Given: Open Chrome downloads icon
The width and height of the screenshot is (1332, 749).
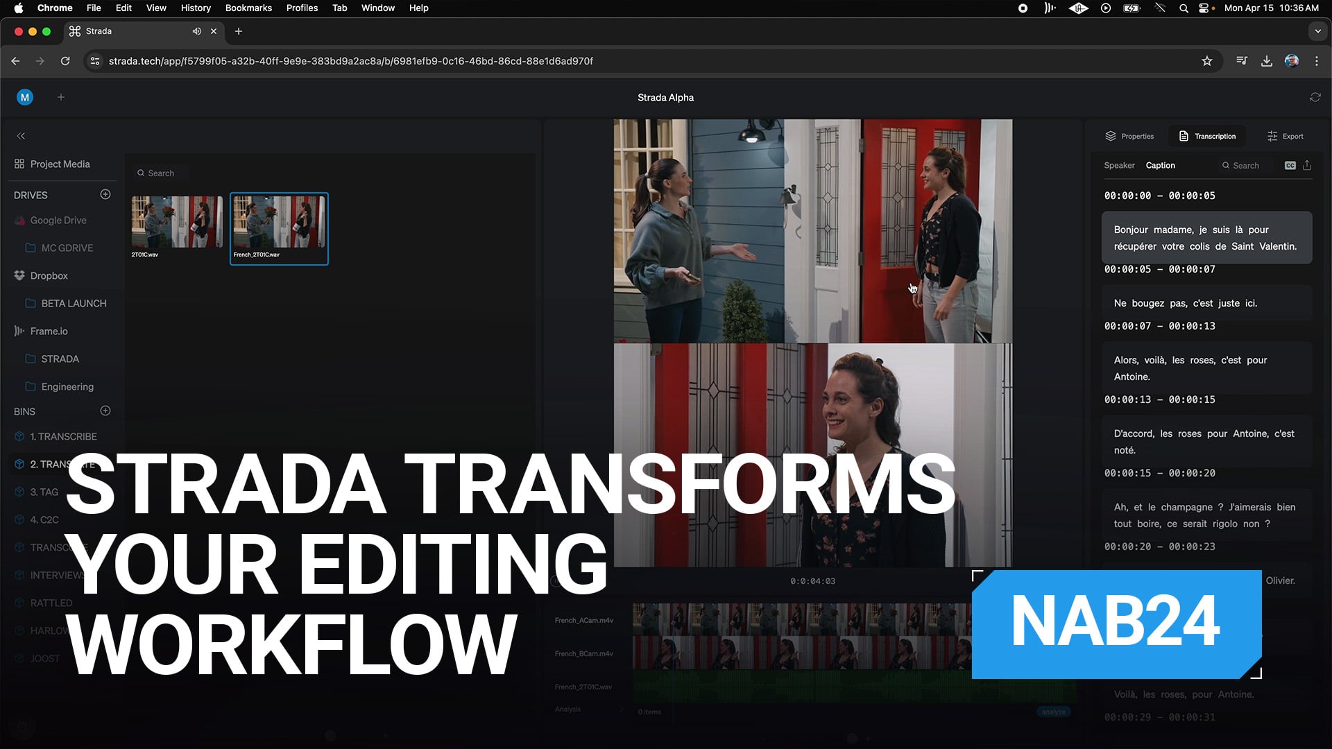Looking at the screenshot, I should [x=1267, y=61].
